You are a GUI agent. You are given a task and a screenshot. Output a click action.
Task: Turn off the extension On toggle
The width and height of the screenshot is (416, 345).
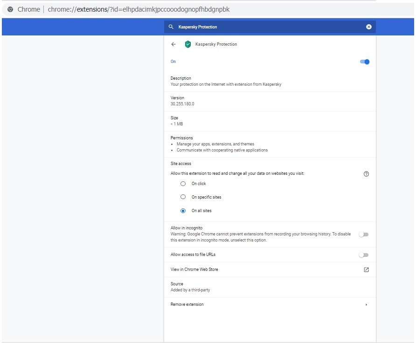pos(365,62)
